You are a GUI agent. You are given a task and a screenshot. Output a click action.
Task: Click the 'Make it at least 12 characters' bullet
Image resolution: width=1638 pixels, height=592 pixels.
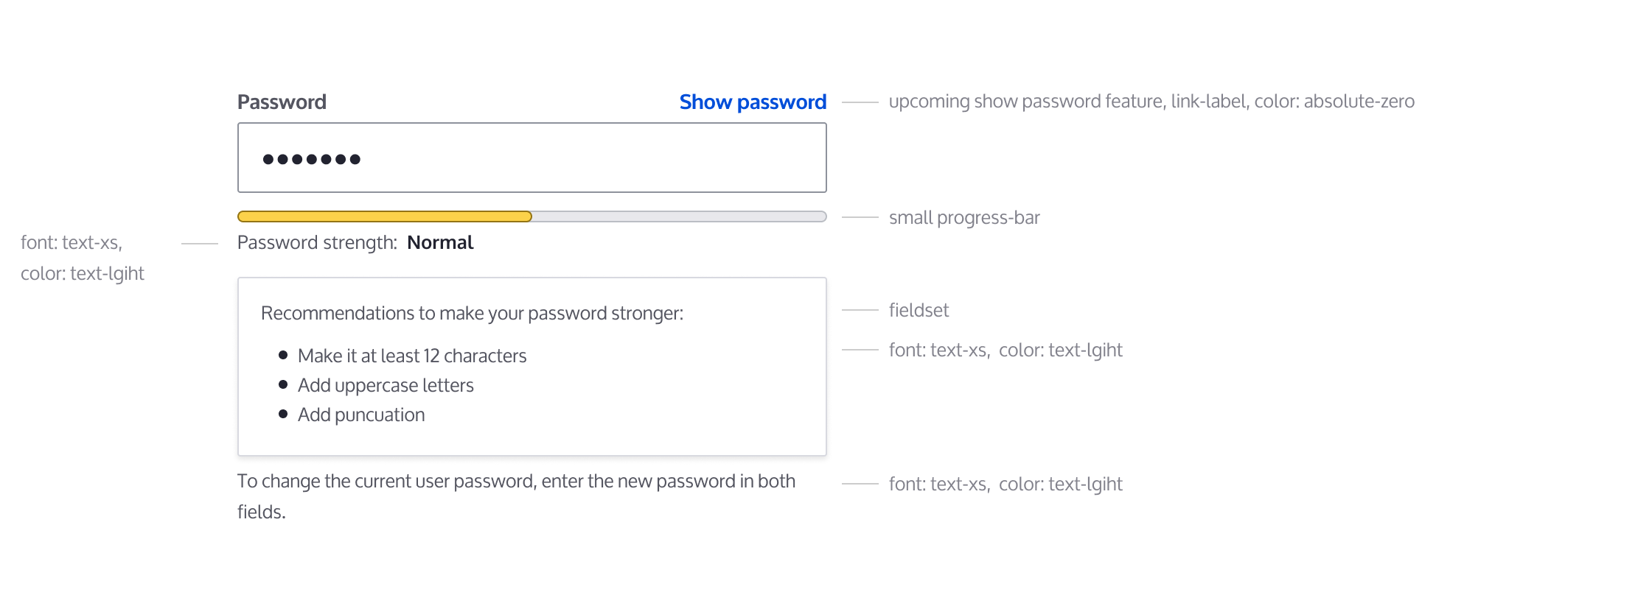tap(411, 356)
